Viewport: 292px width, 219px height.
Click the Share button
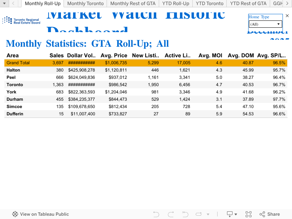[270, 214]
